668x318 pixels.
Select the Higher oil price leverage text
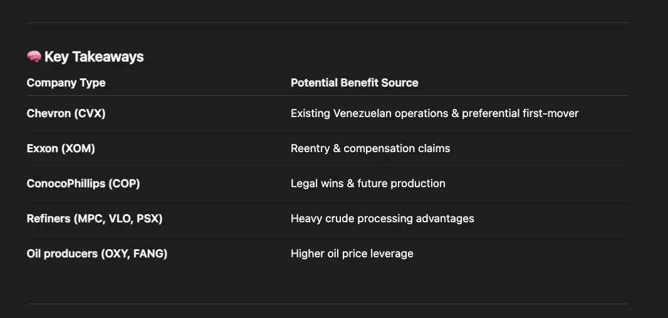click(x=352, y=254)
